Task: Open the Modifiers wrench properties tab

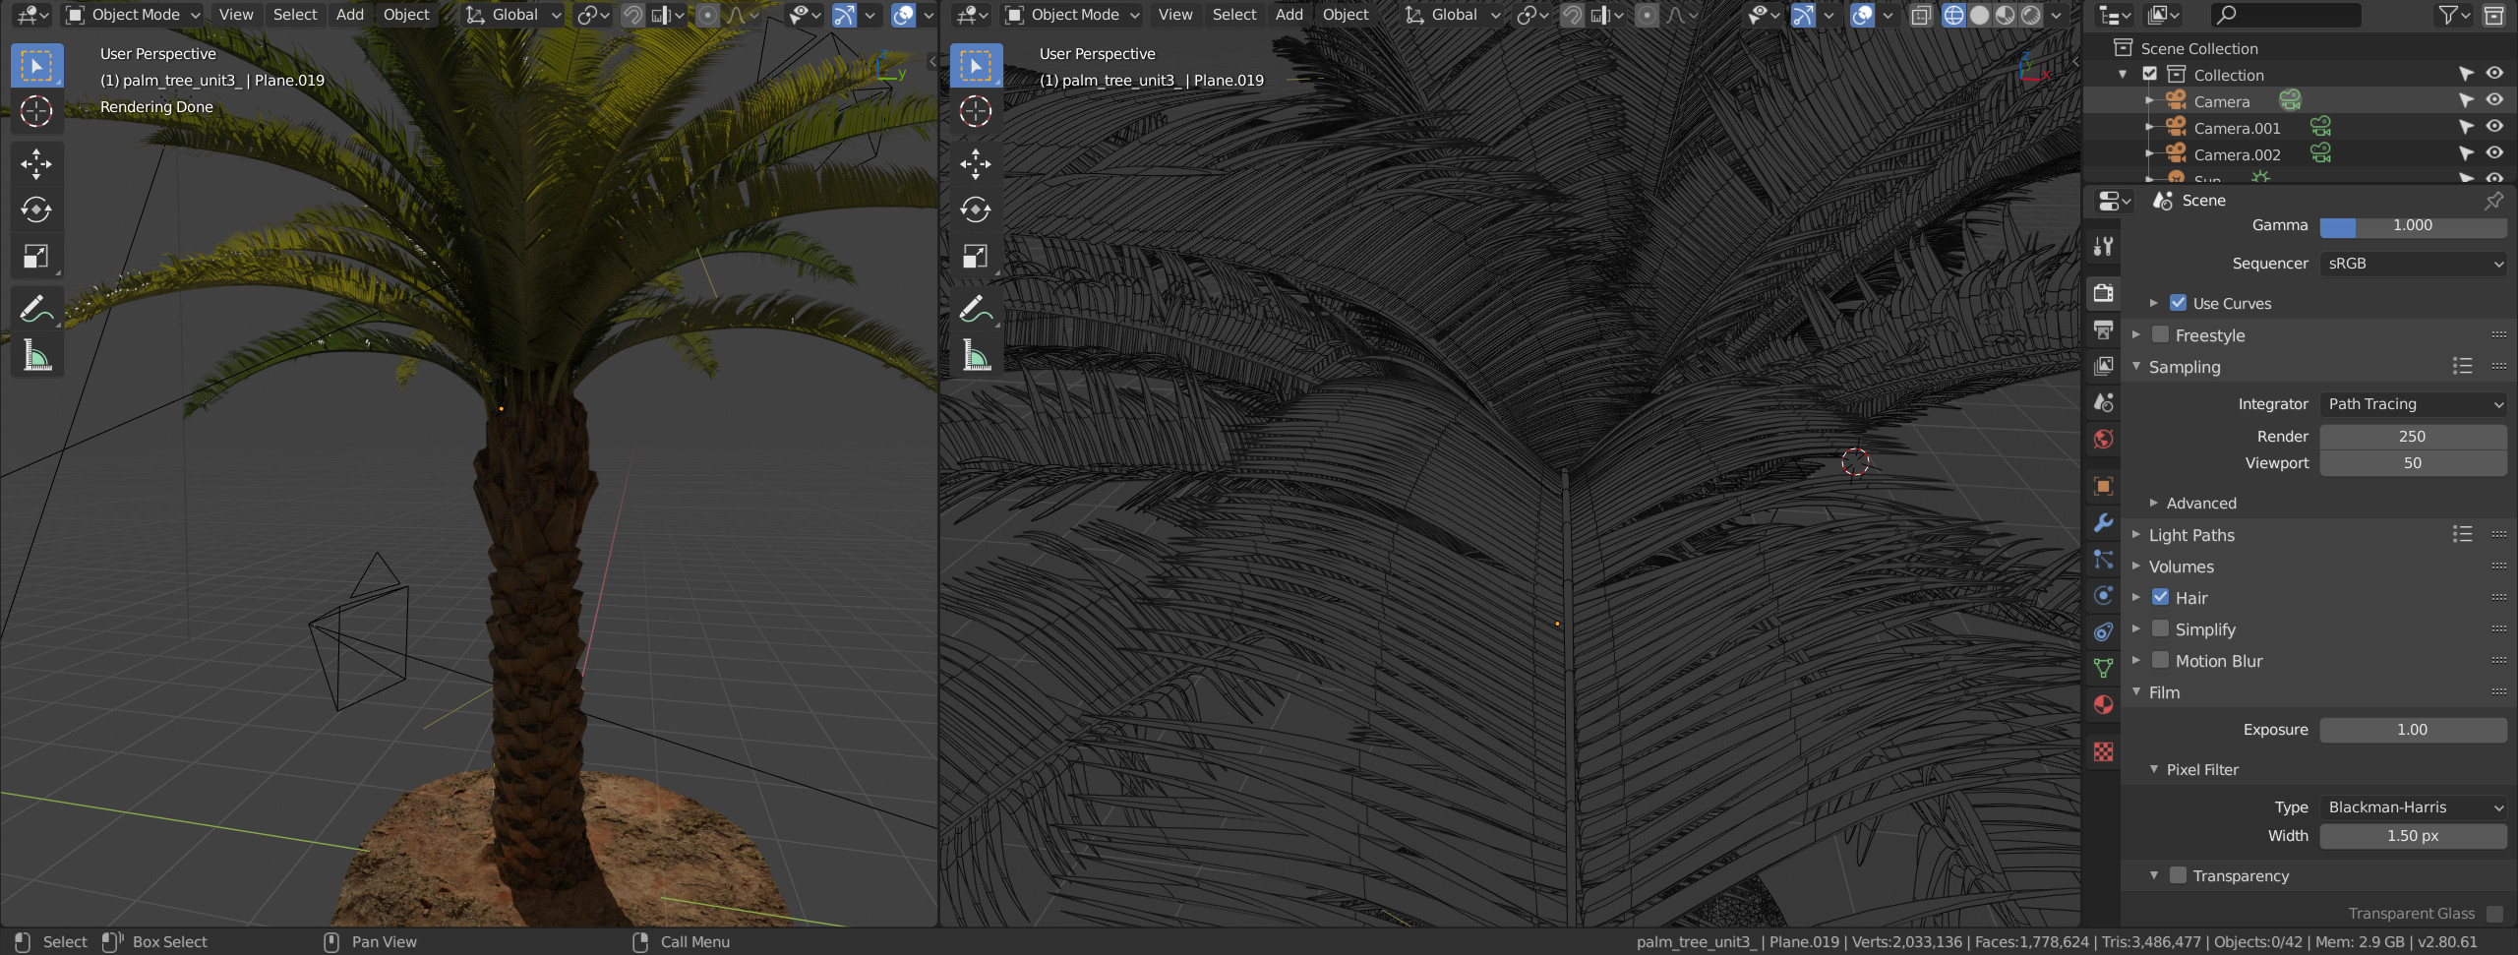Action: pos(2103,522)
